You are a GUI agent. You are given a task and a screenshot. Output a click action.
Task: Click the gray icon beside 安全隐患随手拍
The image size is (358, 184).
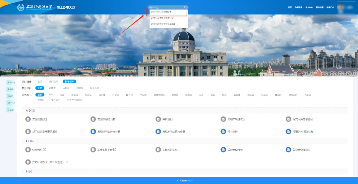pyautogui.click(x=93, y=119)
